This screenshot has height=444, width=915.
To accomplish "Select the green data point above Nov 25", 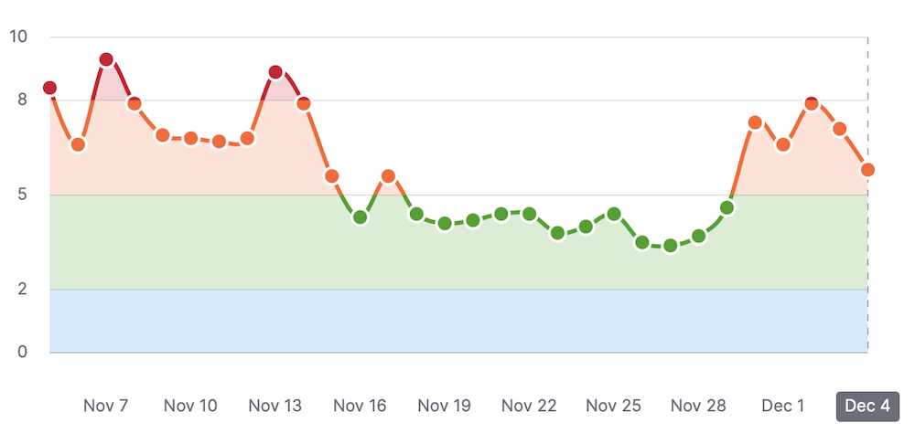I will point(614,214).
